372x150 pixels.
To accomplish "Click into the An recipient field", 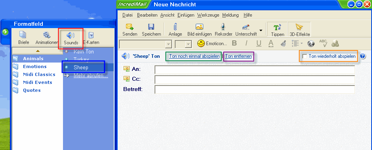I will click(255, 70).
